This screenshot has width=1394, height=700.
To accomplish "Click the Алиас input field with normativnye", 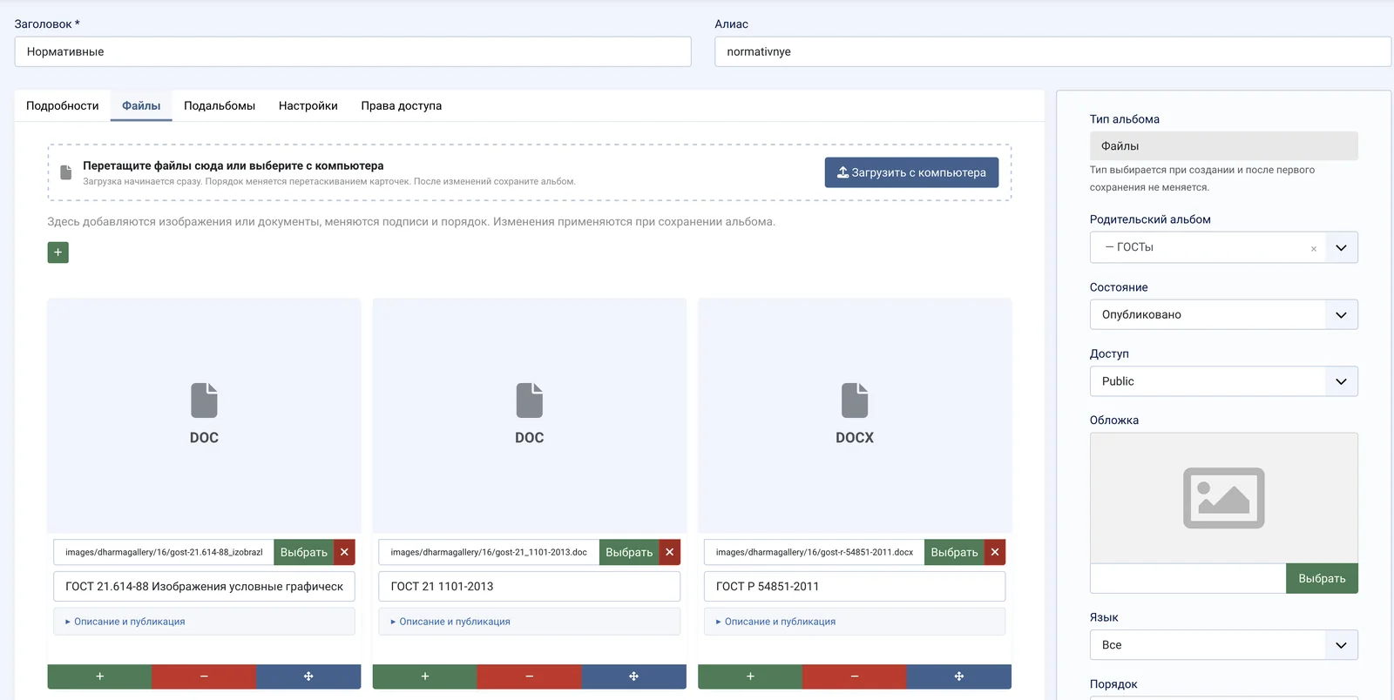I will pyautogui.click(x=1052, y=51).
